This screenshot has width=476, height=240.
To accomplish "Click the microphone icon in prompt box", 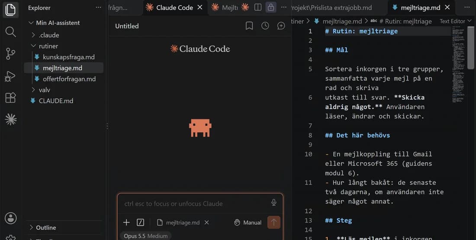I will coord(273,203).
